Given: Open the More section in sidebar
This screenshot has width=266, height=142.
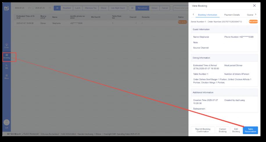Looking at the screenshot, I should [7, 77].
